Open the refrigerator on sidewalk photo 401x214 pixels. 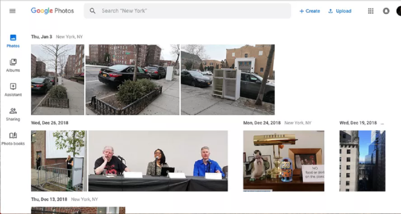coord(228,80)
